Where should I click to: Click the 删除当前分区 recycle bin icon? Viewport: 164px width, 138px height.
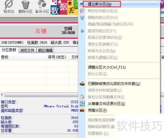(x=82, y=18)
